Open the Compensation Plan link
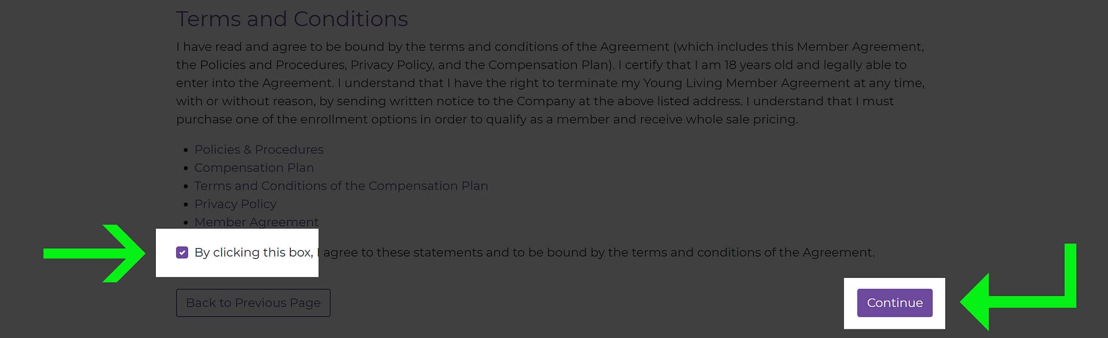This screenshot has height=338, width=1108. 254,168
